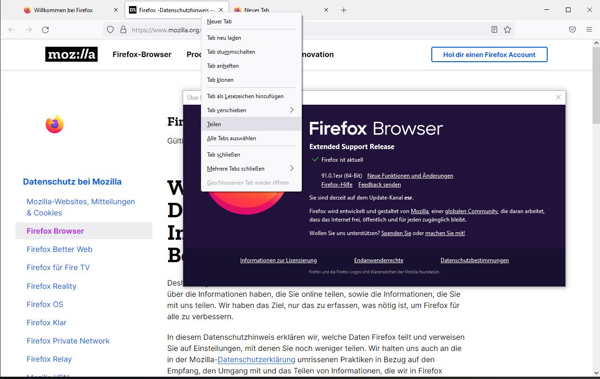Select Tab klonen

(x=251, y=80)
